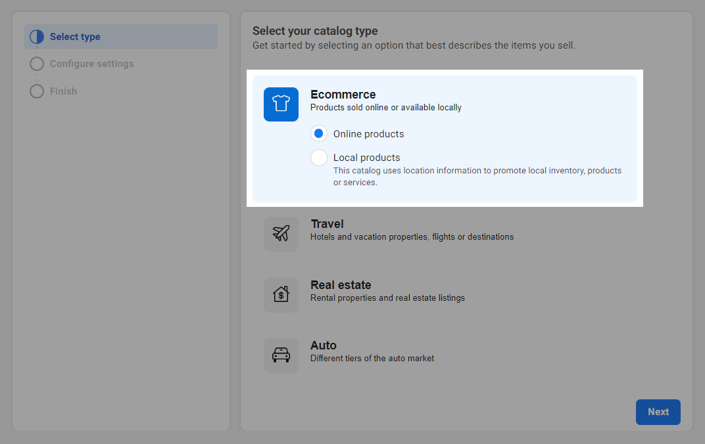This screenshot has height=444, width=705.
Task: Choose the Real estate catalog type
Action: [x=445, y=295]
